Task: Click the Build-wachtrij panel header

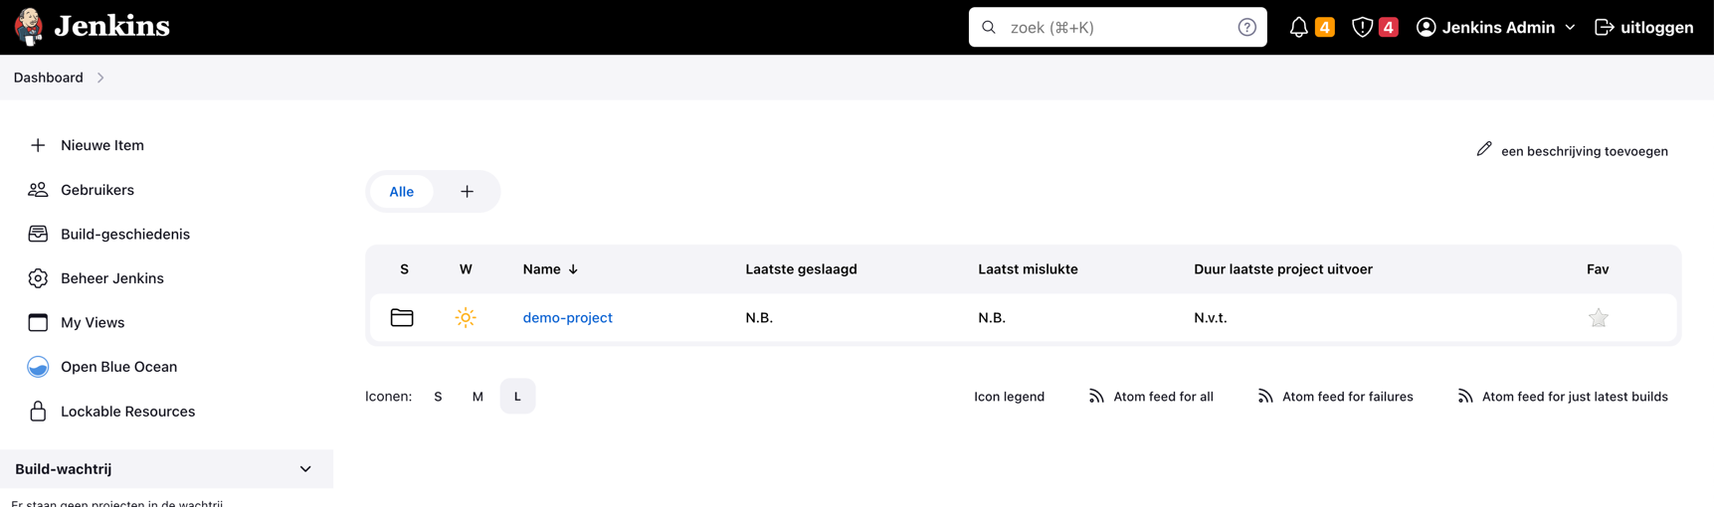Action: click(166, 469)
